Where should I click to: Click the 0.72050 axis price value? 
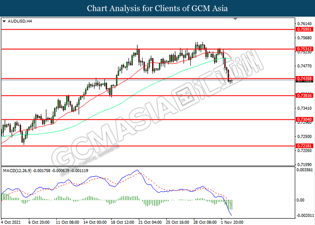point(305,150)
